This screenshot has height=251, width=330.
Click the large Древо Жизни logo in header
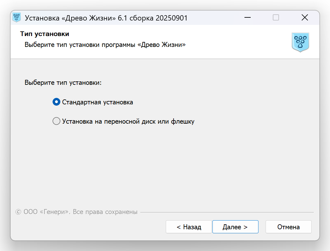click(x=300, y=42)
